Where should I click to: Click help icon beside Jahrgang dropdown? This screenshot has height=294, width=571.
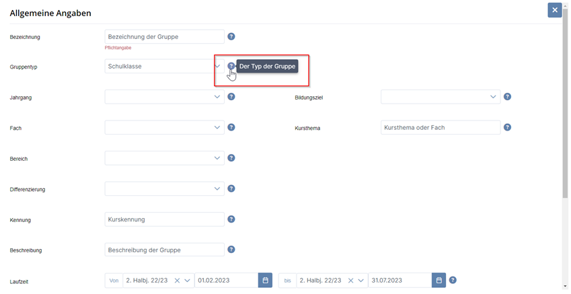point(231,97)
